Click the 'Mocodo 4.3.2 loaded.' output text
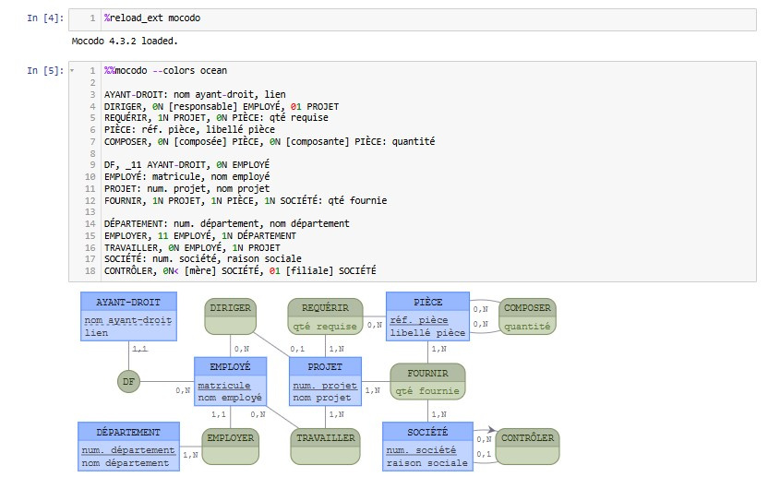Image resolution: width=768 pixels, height=477 pixels. [125, 42]
